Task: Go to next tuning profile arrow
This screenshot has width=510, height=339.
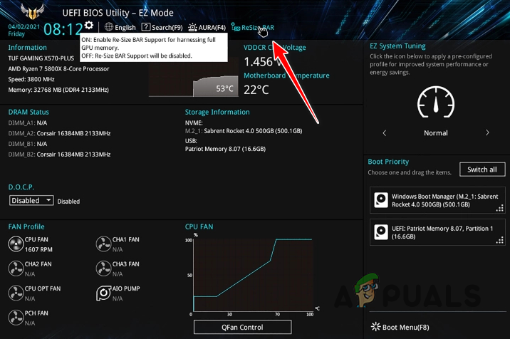Action: pos(487,132)
